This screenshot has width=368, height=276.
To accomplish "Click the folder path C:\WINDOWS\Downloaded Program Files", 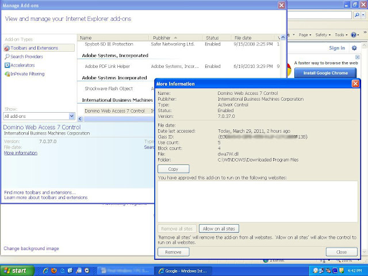I will (258, 160).
